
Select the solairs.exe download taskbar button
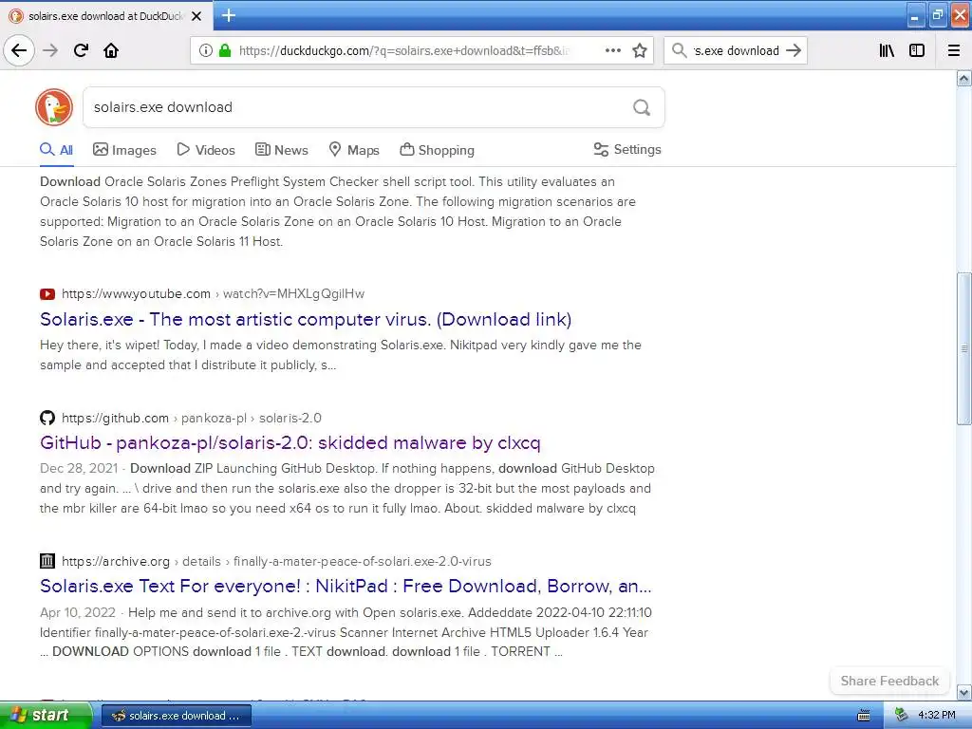click(x=176, y=716)
